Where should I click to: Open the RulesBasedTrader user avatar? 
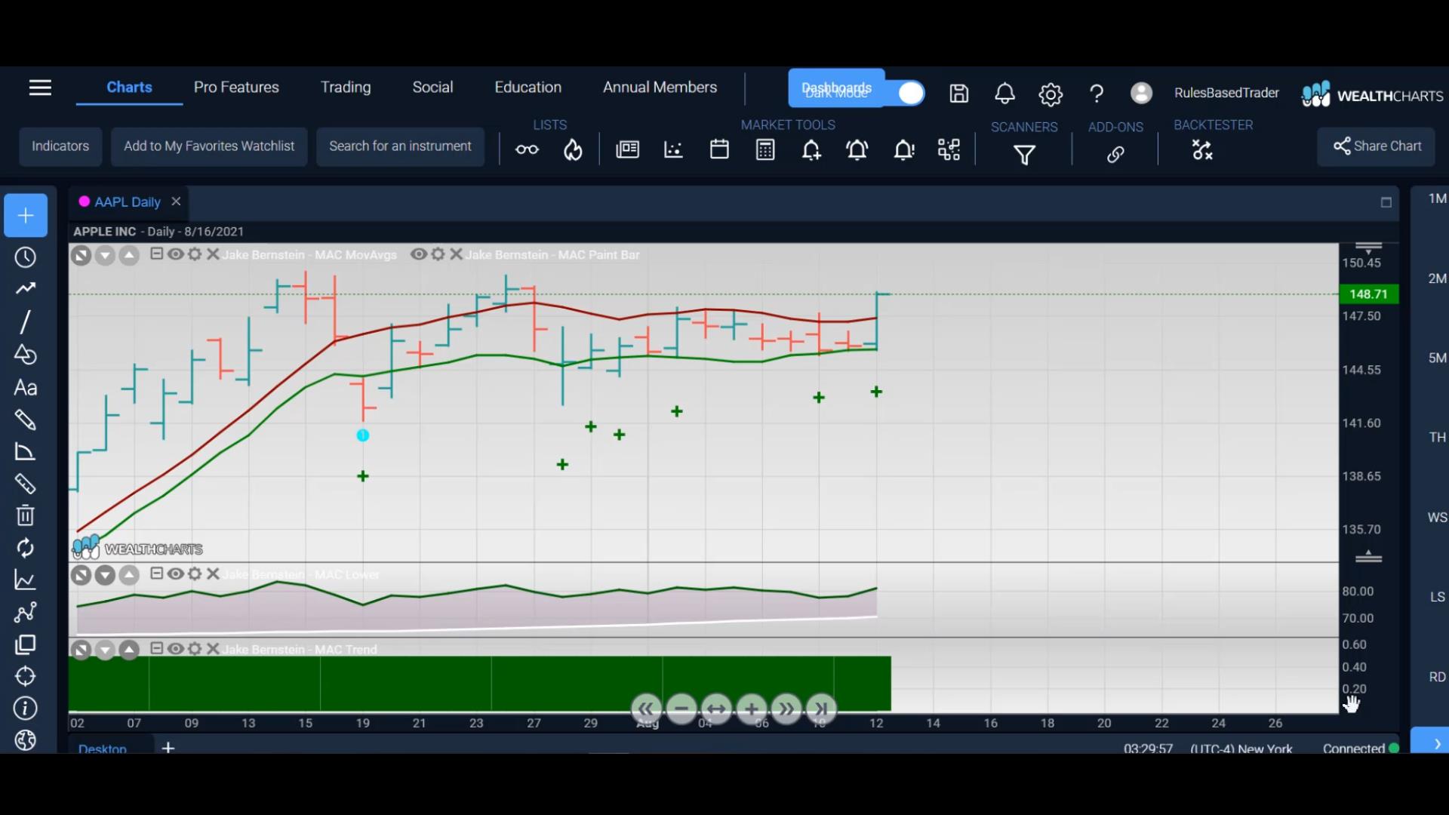pyautogui.click(x=1141, y=93)
